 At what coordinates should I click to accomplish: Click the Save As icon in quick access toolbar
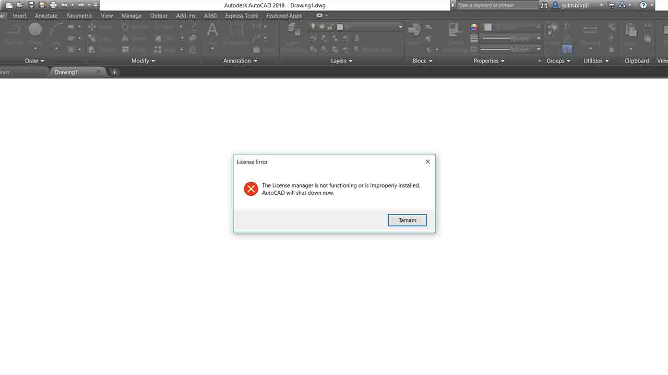(x=42, y=5)
